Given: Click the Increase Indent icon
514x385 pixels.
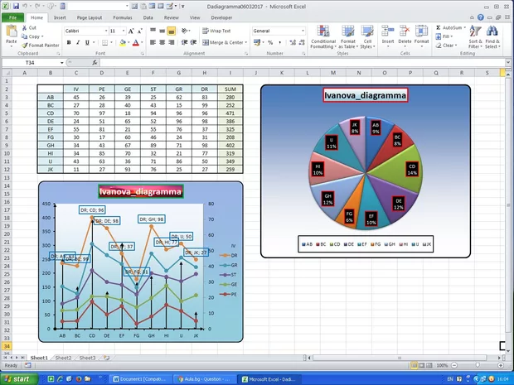Looking at the screenshot, I should [194, 42].
